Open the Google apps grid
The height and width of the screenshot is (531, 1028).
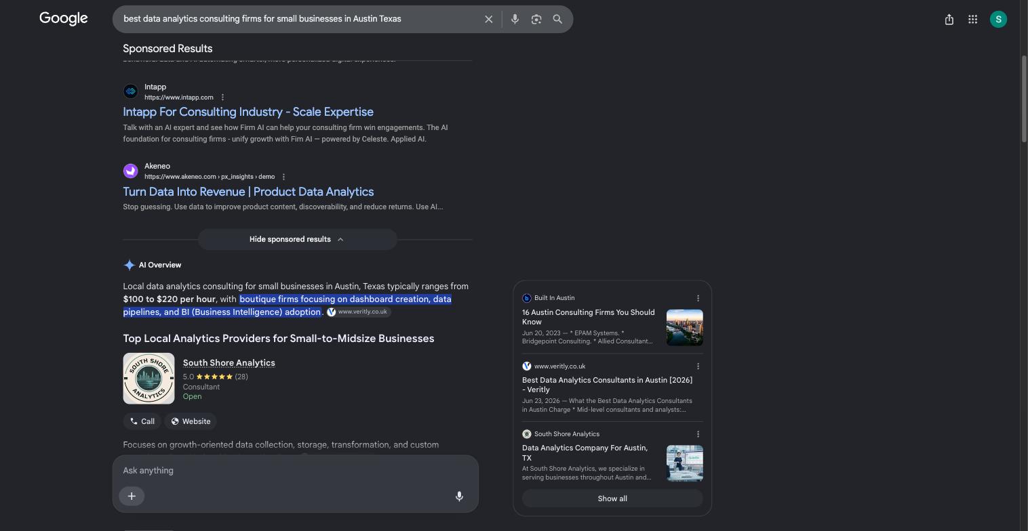click(x=972, y=19)
